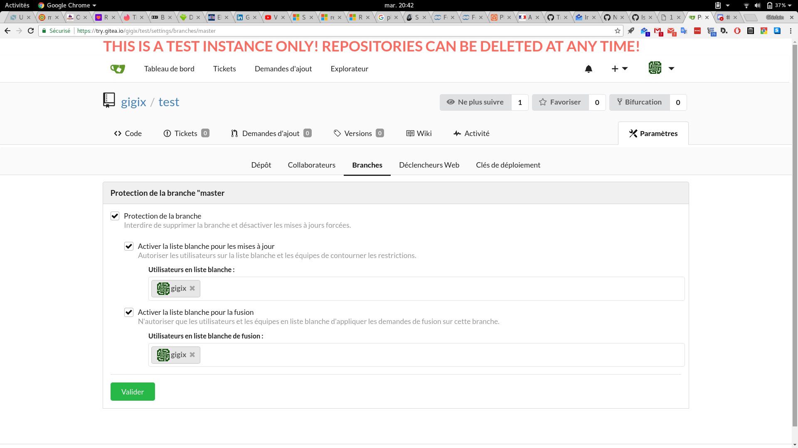Open the gigix owner link
The image size is (798, 448).
(x=133, y=102)
